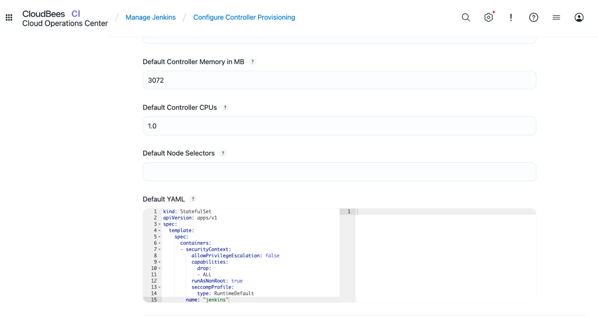
Task: Click the 'name: "jenkins"' YAML line
Action: click(207, 300)
